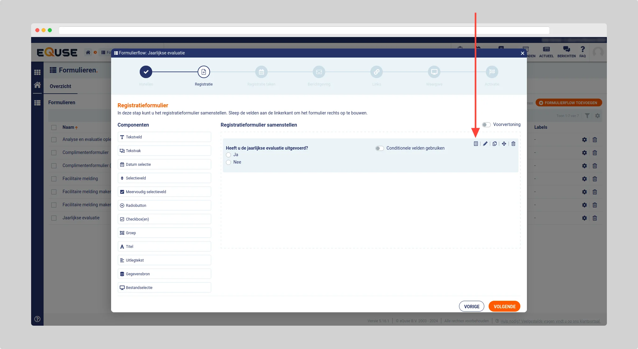This screenshot has width=638, height=349.
Task: Click the VORIGE button
Action: coord(471,306)
